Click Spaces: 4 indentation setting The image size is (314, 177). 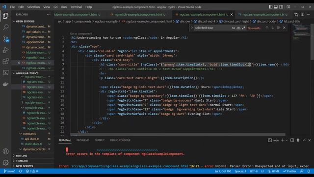click(240, 171)
